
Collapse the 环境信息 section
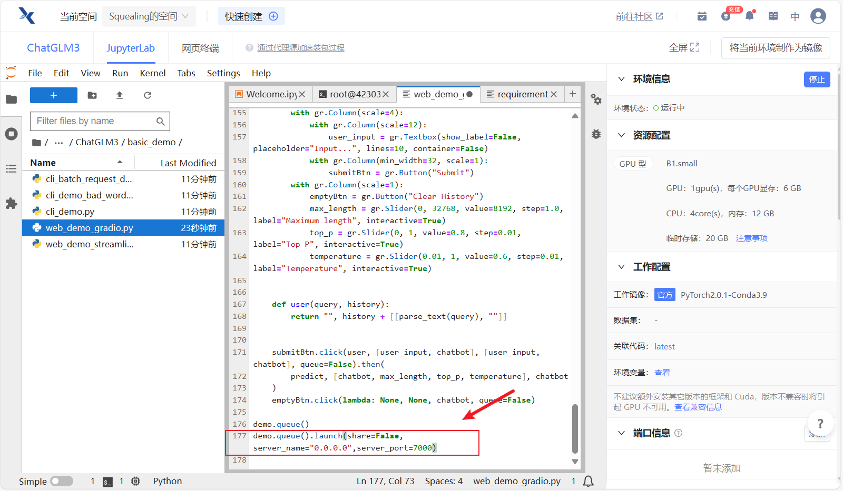(622, 79)
